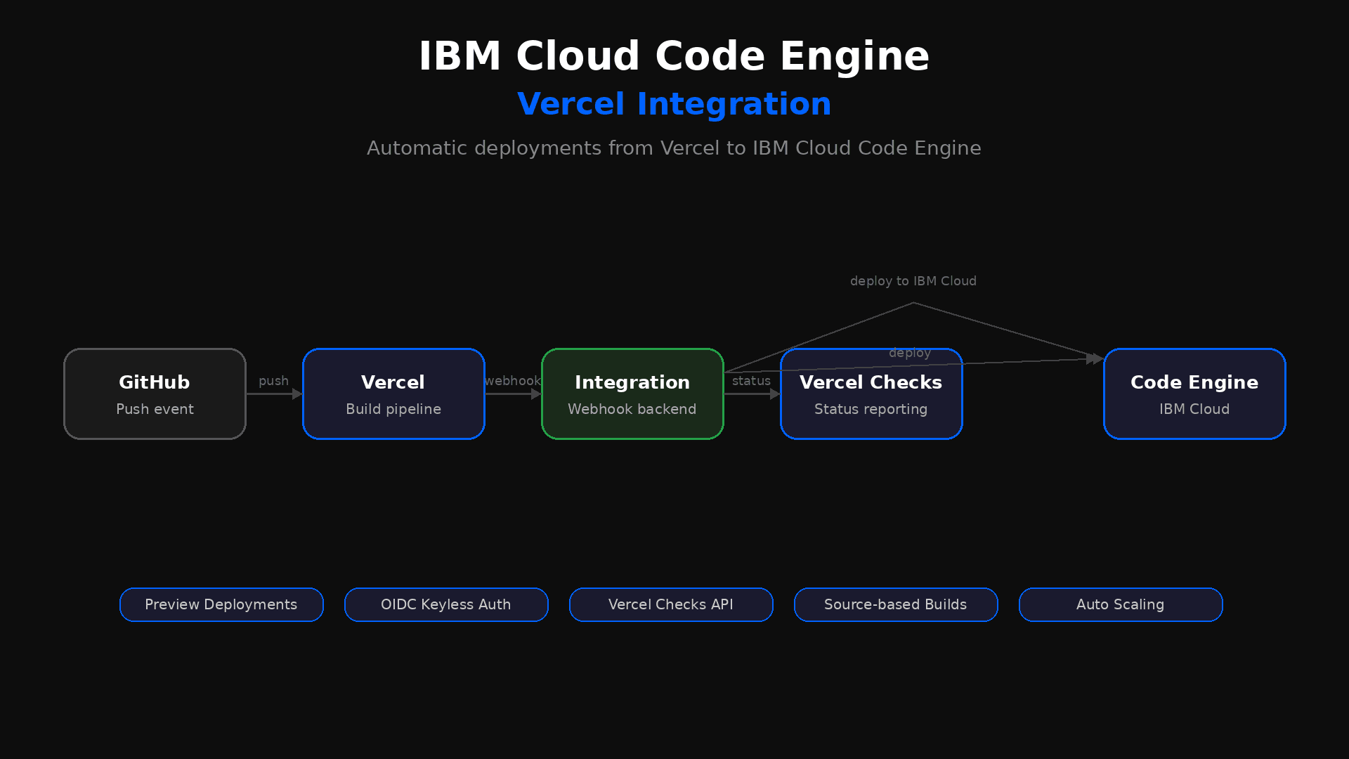Click the push arrow label
The image size is (1349, 759).
[273, 381]
